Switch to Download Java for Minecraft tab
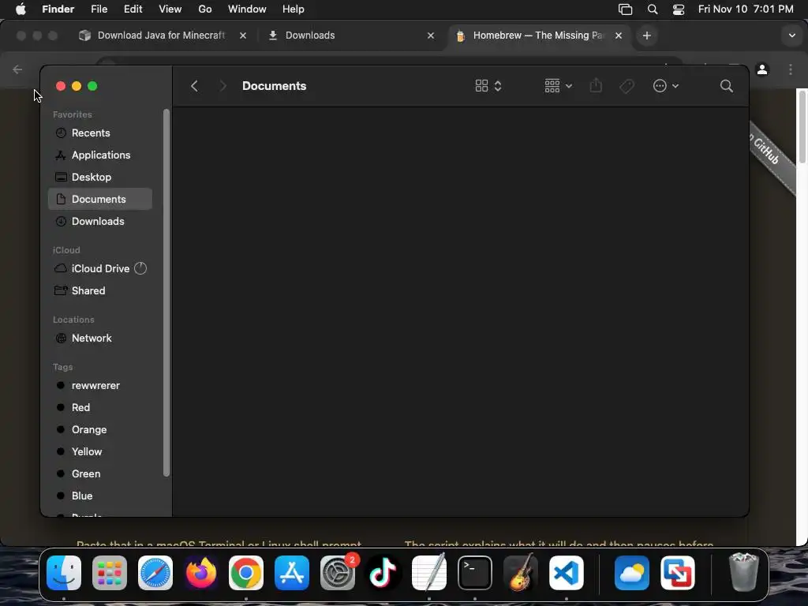The width and height of the screenshot is (808, 606). click(x=161, y=36)
